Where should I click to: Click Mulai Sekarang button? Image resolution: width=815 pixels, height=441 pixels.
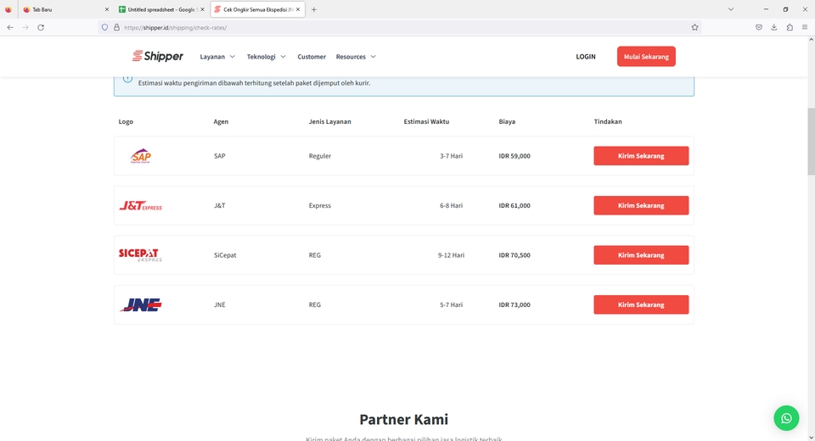click(x=646, y=57)
